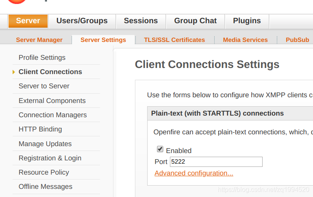Open the PubSub subtab
The height and width of the screenshot is (197, 313).
(x=297, y=40)
